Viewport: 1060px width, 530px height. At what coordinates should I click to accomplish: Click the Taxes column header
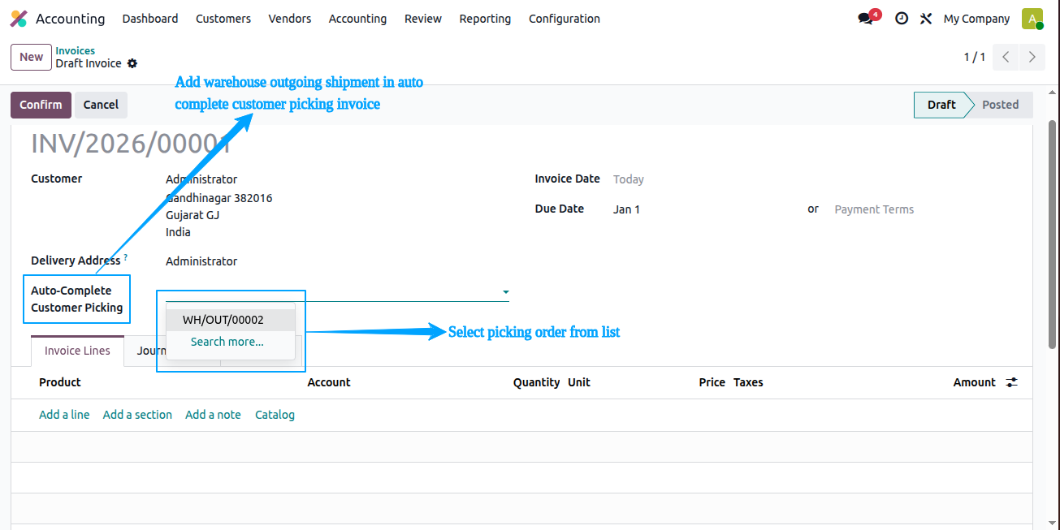point(748,382)
